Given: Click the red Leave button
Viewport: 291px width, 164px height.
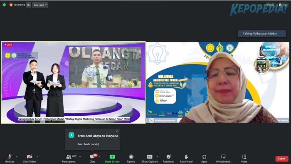Looking at the screenshot, I should [282, 159].
